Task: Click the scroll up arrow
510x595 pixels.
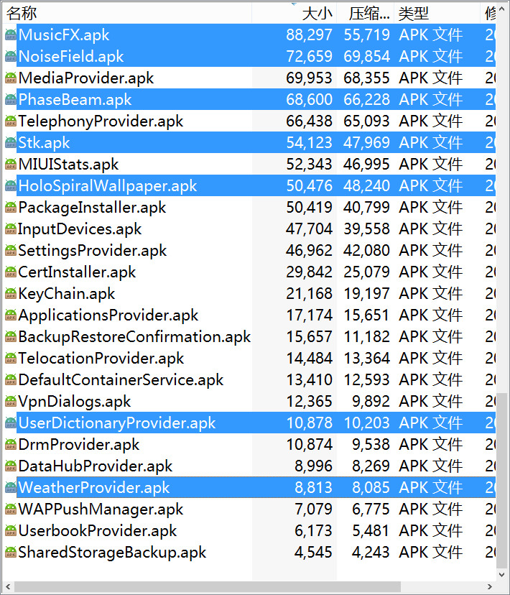Action: 501,9
